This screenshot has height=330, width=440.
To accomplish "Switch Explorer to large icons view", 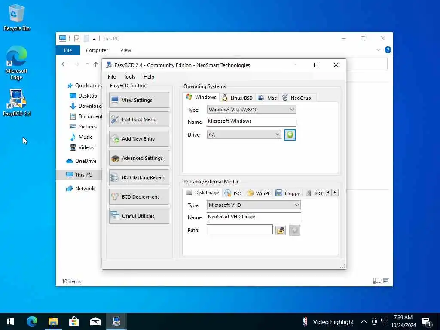I will (386, 281).
